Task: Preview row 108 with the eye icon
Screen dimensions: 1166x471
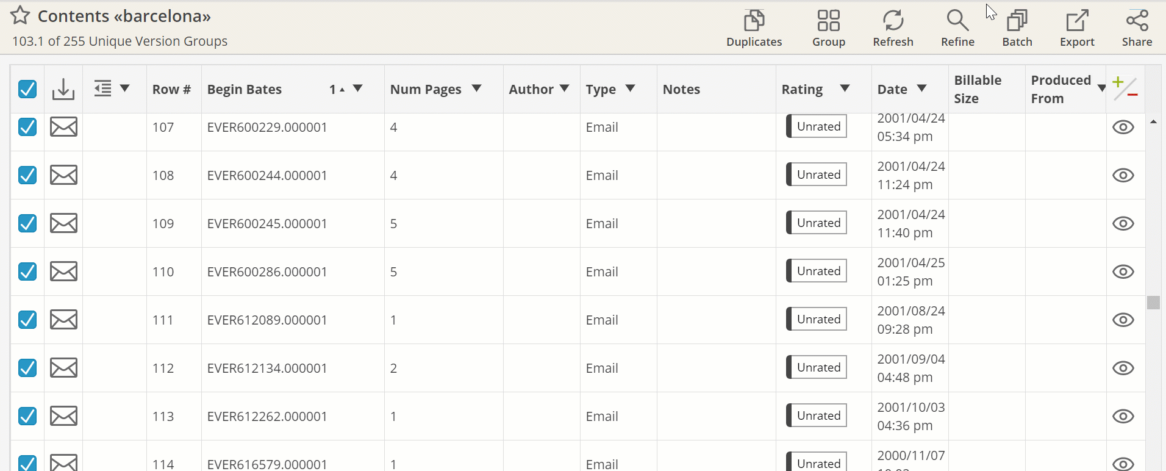Action: 1123,175
